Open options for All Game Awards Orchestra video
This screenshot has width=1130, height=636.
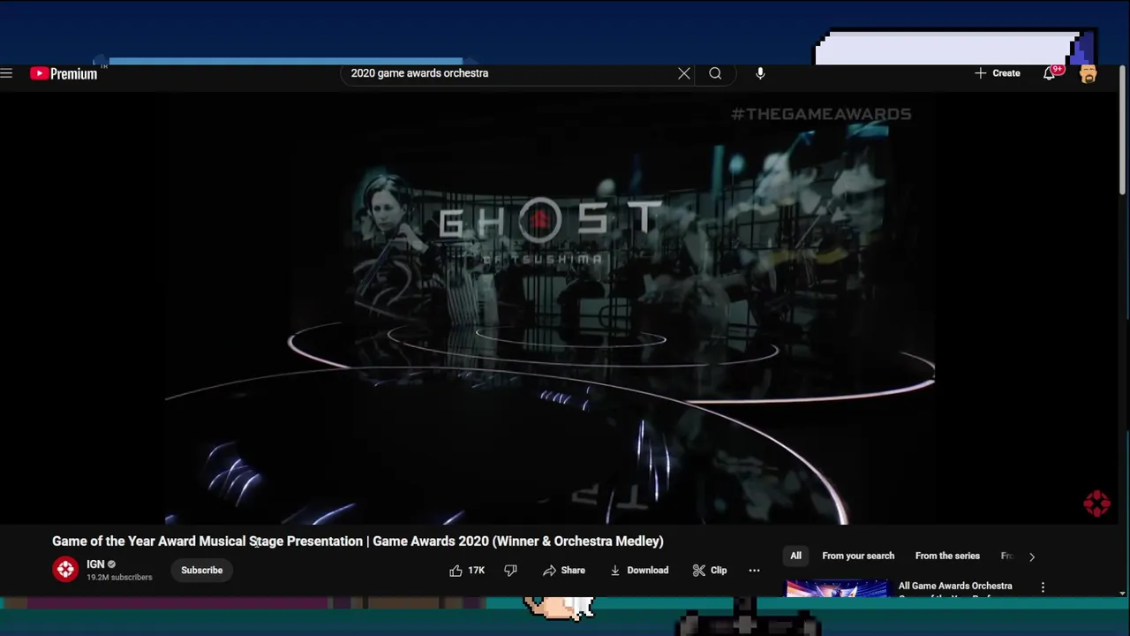click(x=1043, y=587)
